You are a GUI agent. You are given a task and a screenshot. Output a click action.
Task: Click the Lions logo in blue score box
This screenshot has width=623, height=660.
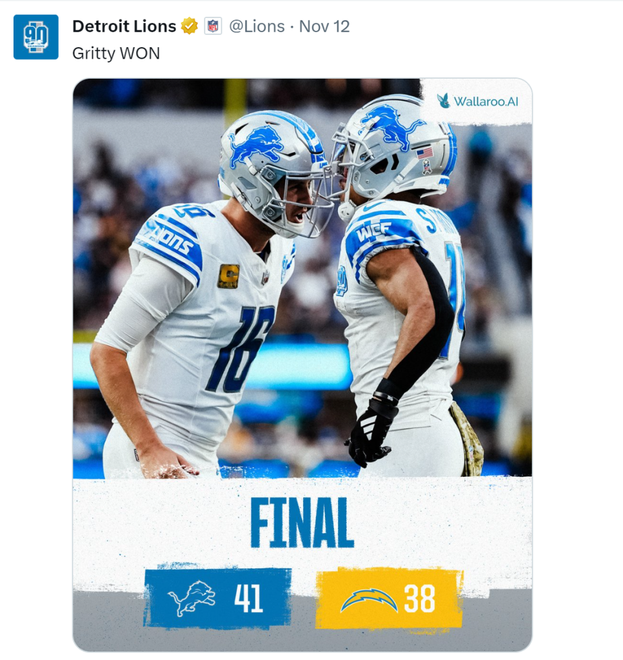(x=192, y=598)
